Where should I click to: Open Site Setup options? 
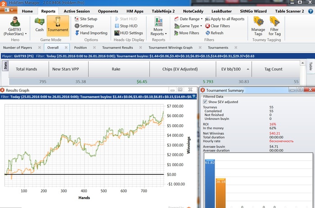86,19
